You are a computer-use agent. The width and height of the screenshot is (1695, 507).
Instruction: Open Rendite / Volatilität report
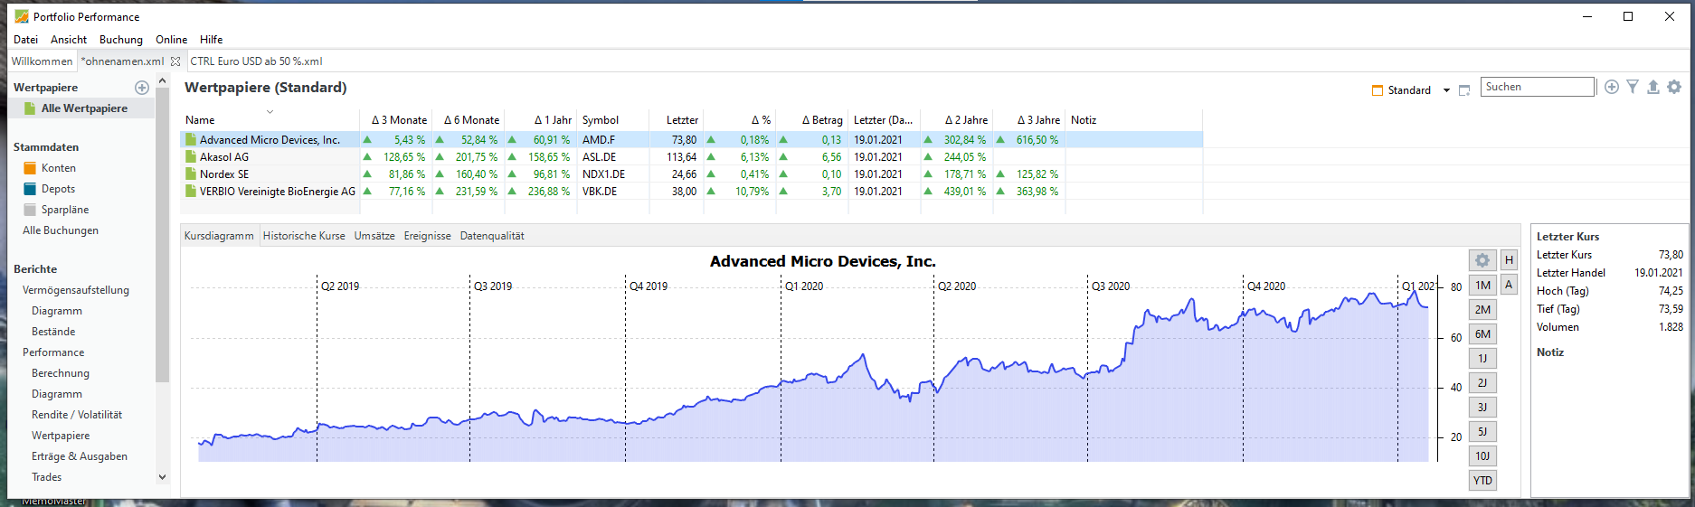77,415
